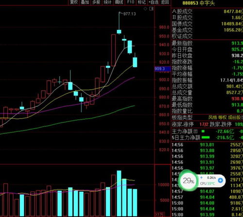Screen dimensions: 243x217
Task: Click the 14:56 tick priced 913.91
Action: (x=208, y=162)
